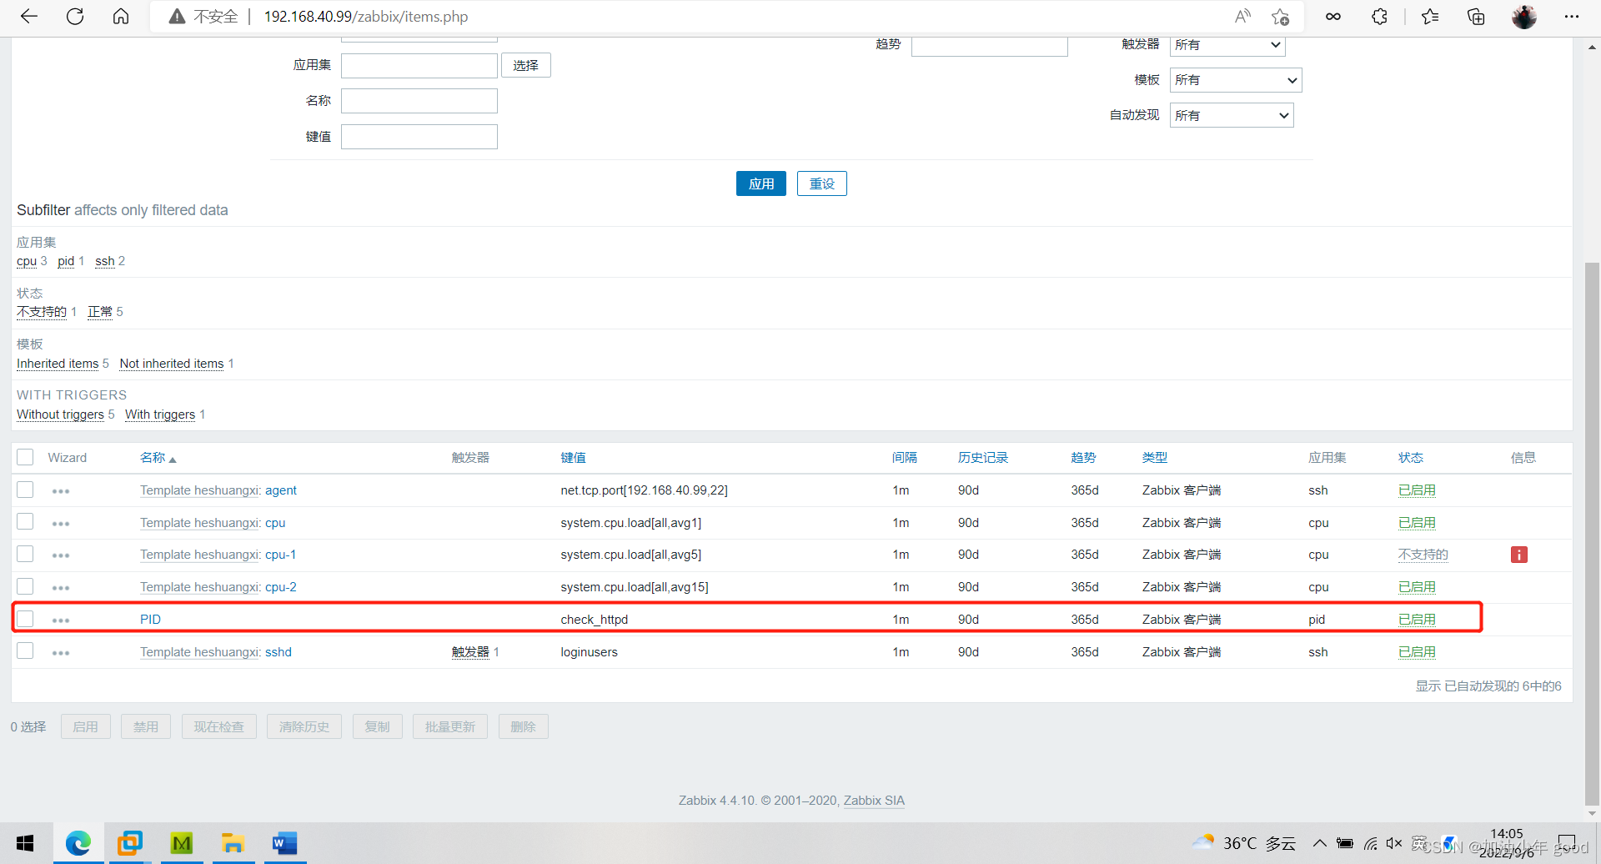Show hidden system tray icons chevron
1601x864 pixels.
[1319, 843]
